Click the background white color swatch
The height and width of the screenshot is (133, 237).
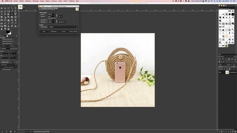point(10,34)
